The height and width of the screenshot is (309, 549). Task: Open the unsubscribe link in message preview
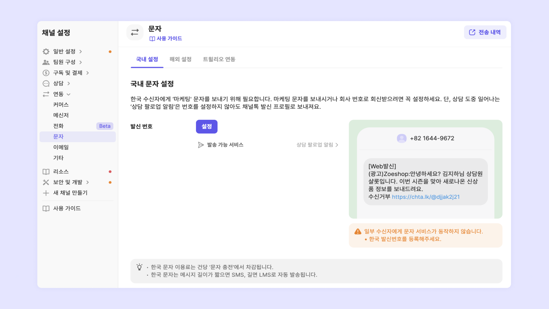[425, 197]
